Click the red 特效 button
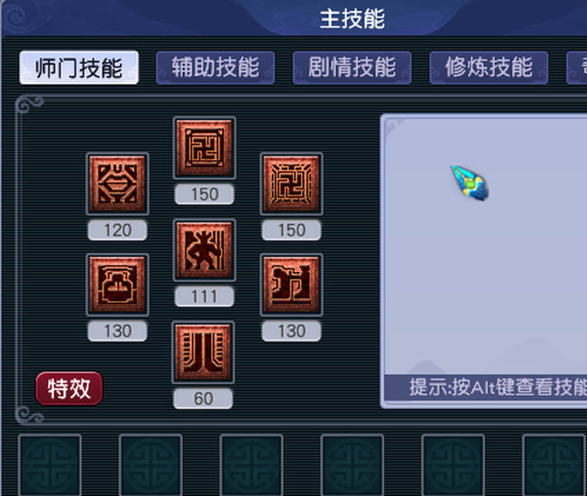 (69, 389)
